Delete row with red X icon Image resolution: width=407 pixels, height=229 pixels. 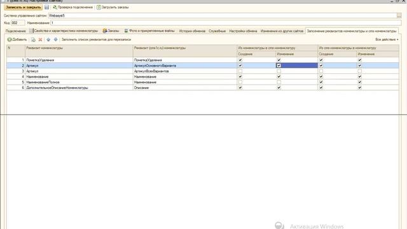(40, 39)
